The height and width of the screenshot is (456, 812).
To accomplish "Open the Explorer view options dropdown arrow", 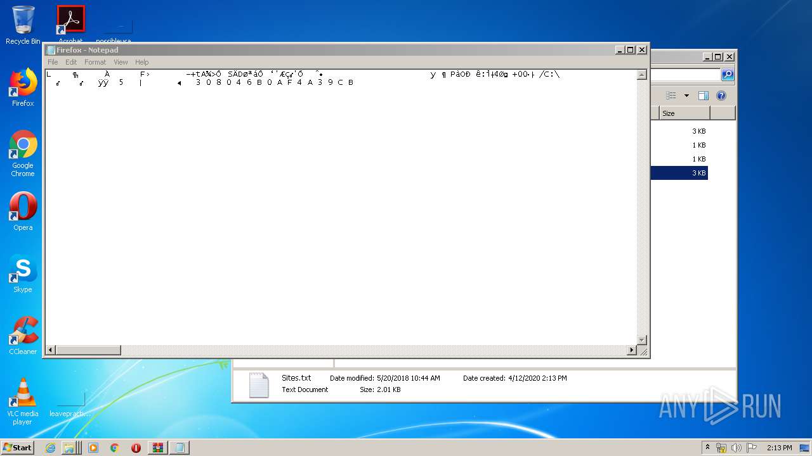I will click(x=686, y=96).
